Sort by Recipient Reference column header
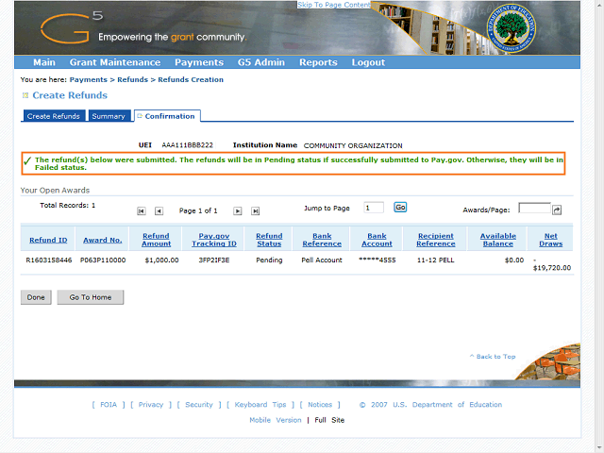 click(x=436, y=240)
